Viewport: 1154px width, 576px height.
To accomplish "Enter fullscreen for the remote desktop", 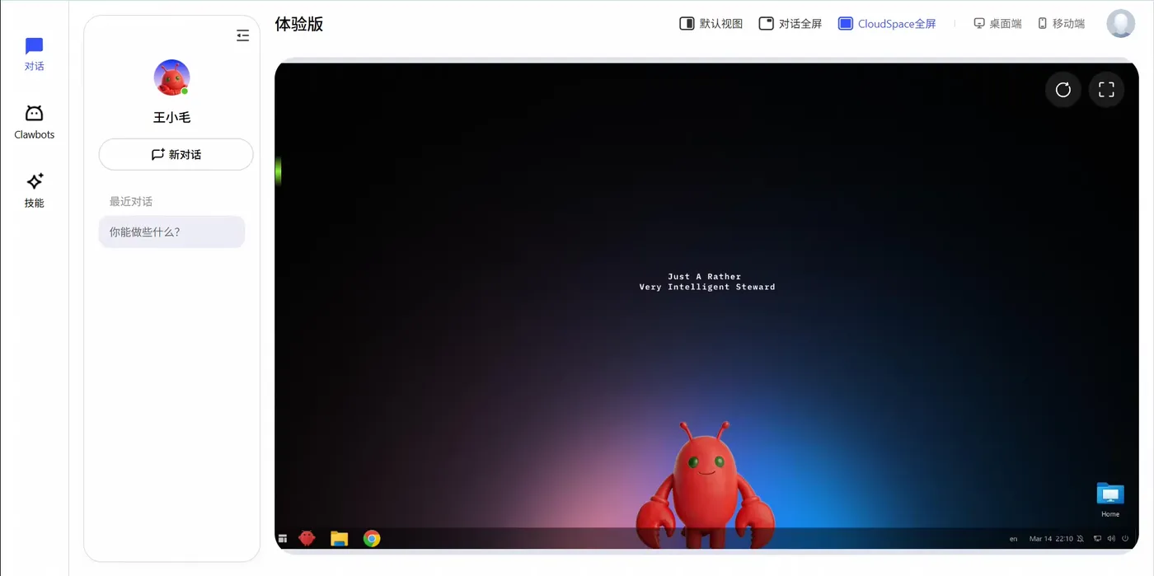I will point(1106,90).
